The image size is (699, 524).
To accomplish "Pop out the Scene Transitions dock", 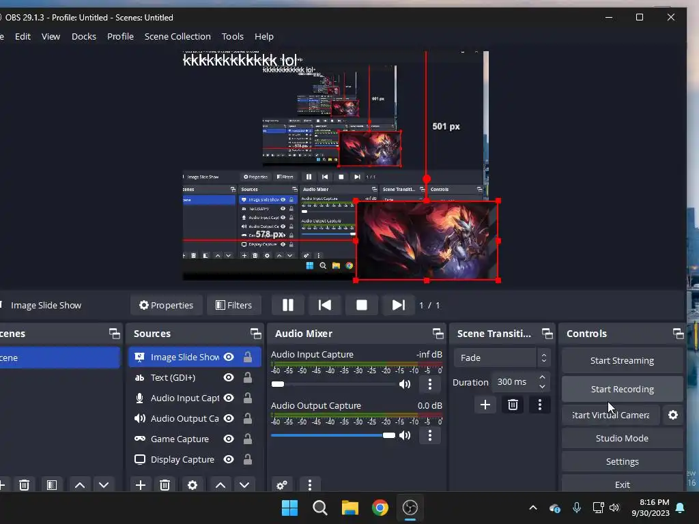I will coord(547,334).
